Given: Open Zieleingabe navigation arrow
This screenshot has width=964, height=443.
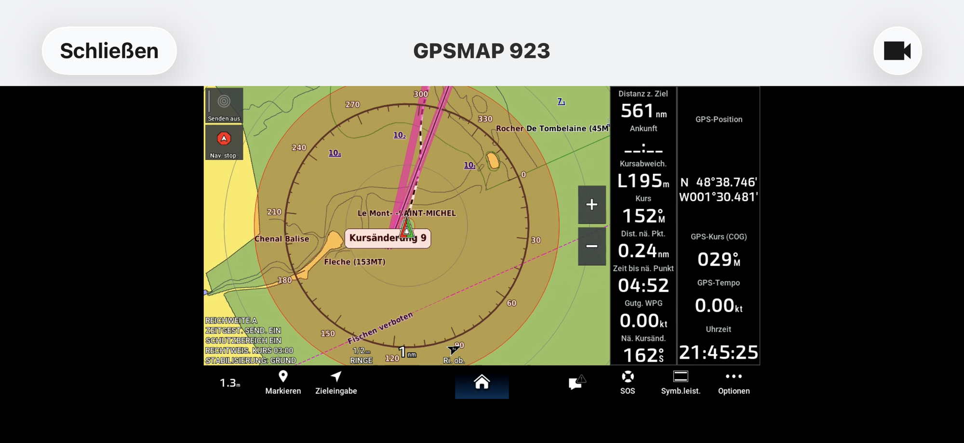Looking at the screenshot, I should pos(336,377).
